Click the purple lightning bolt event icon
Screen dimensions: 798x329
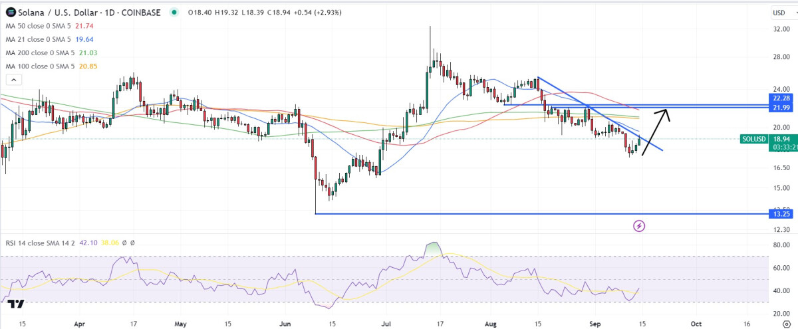639,226
